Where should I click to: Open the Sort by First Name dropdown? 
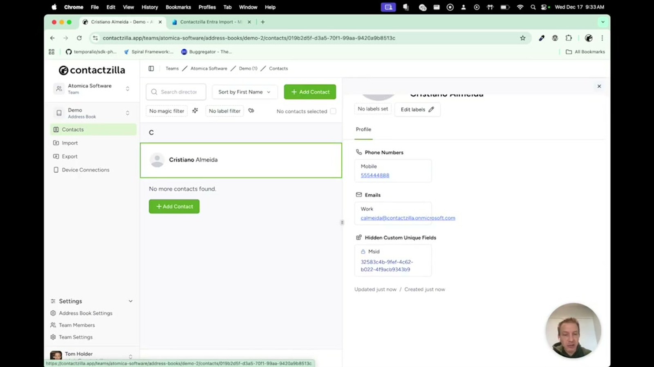[x=244, y=92]
